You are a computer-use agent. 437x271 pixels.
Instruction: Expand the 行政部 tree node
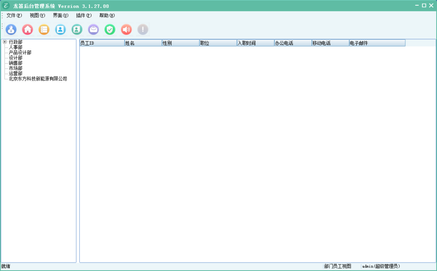tap(4, 42)
